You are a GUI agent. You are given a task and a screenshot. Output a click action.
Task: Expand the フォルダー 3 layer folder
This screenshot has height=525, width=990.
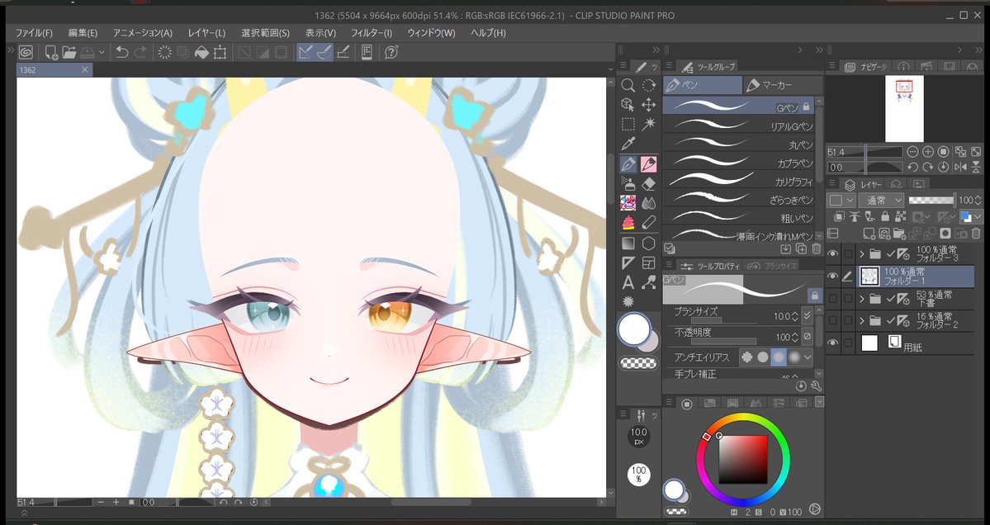862,253
